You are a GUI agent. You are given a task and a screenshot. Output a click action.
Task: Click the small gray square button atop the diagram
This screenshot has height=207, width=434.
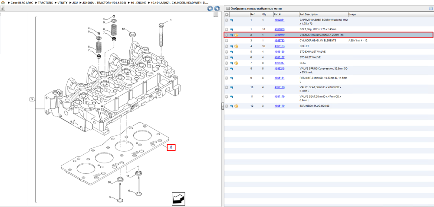pos(216,15)
